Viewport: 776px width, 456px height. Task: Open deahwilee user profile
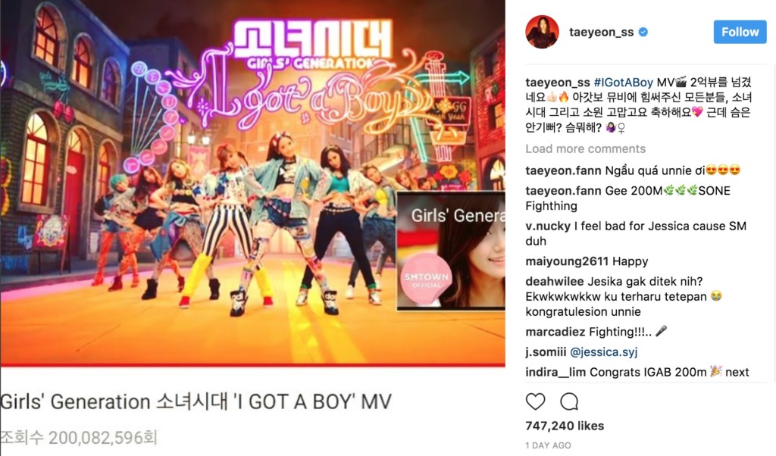pos(554,282)
